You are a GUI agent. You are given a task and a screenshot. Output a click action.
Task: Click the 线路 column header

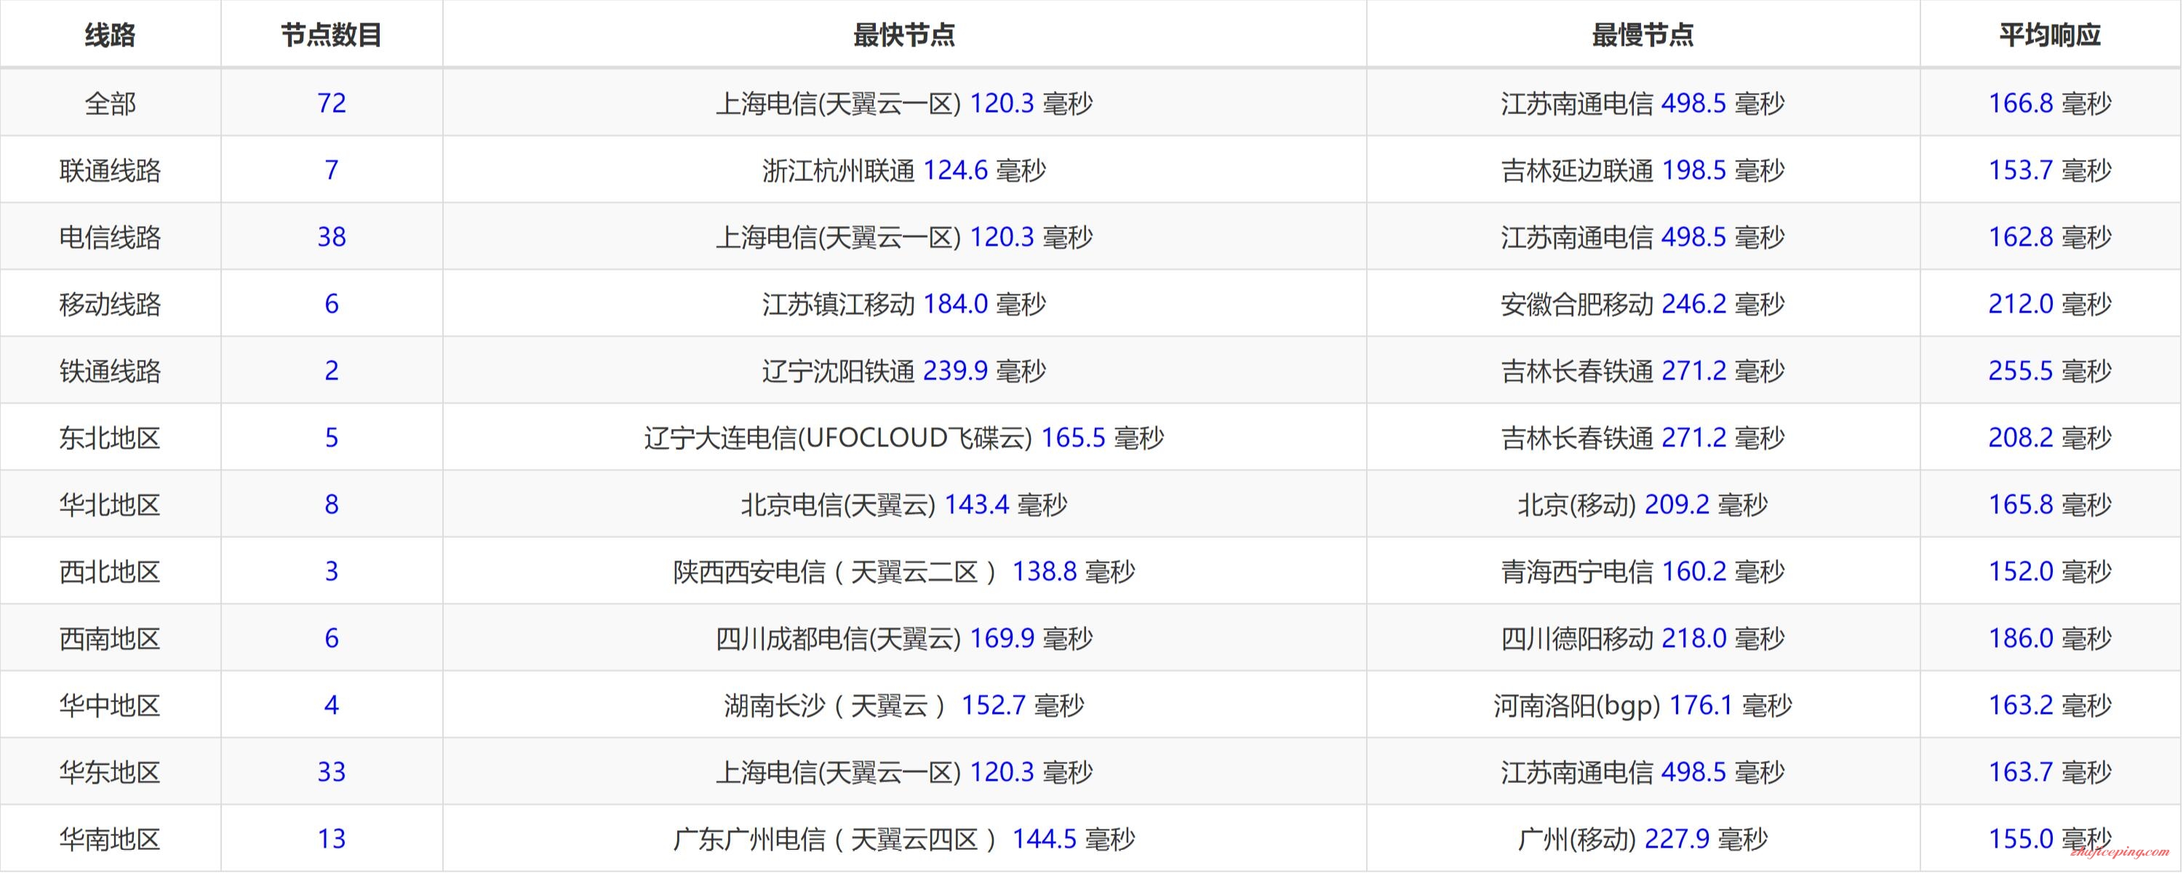click(110, 35)
